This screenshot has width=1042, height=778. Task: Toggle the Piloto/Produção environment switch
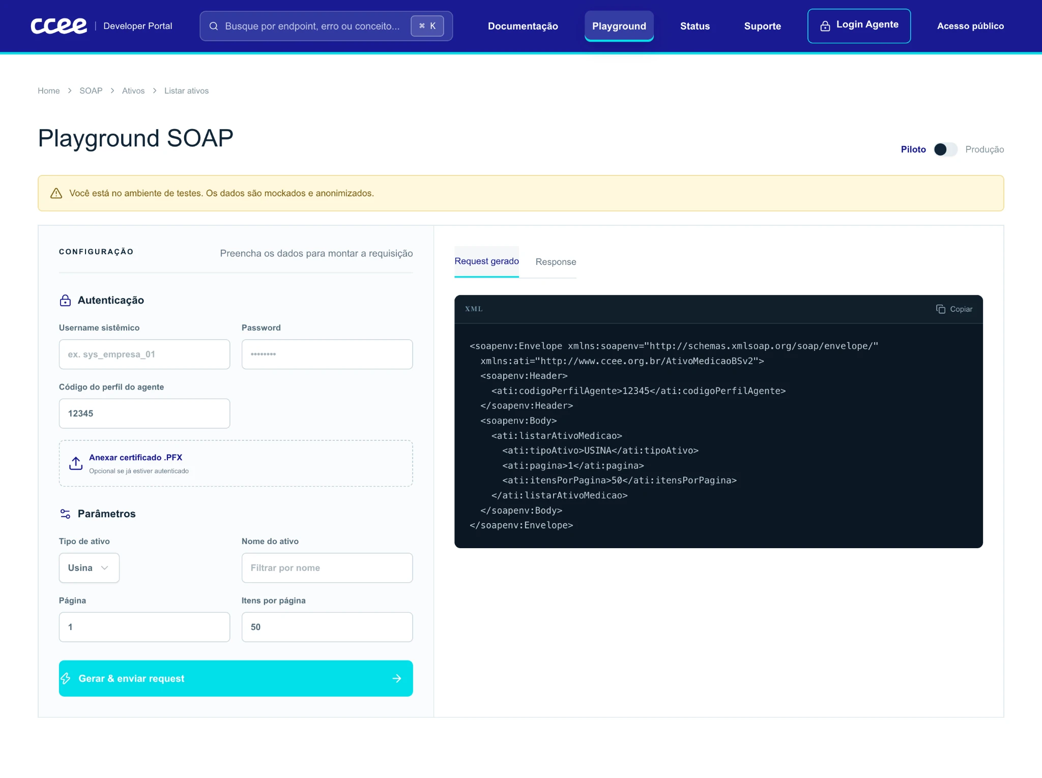click(x=945, y=149)
